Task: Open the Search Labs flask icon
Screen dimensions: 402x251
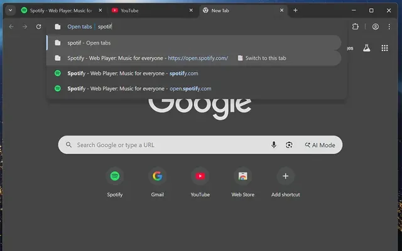Action: [x=367, y=48]
